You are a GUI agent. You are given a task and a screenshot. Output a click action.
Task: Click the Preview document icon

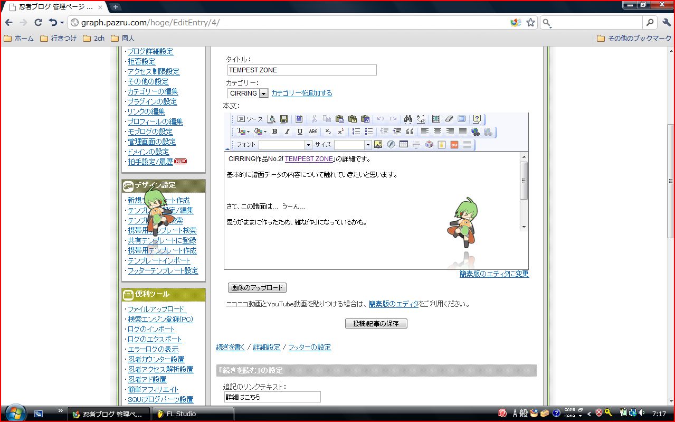click(x=271, y=119)
